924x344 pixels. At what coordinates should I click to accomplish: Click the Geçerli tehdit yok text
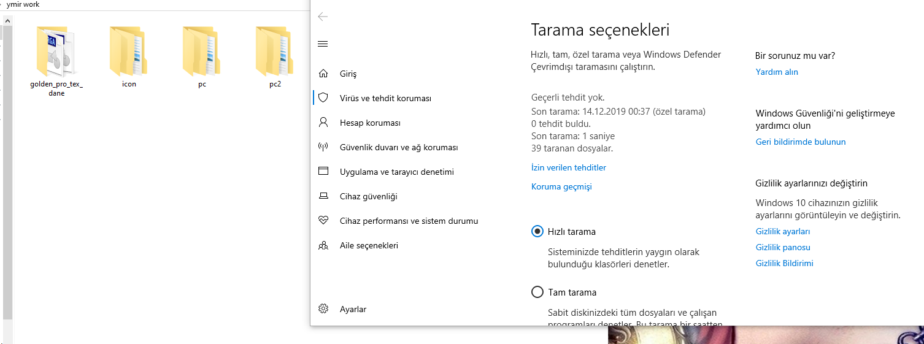(x=568, y=97)
